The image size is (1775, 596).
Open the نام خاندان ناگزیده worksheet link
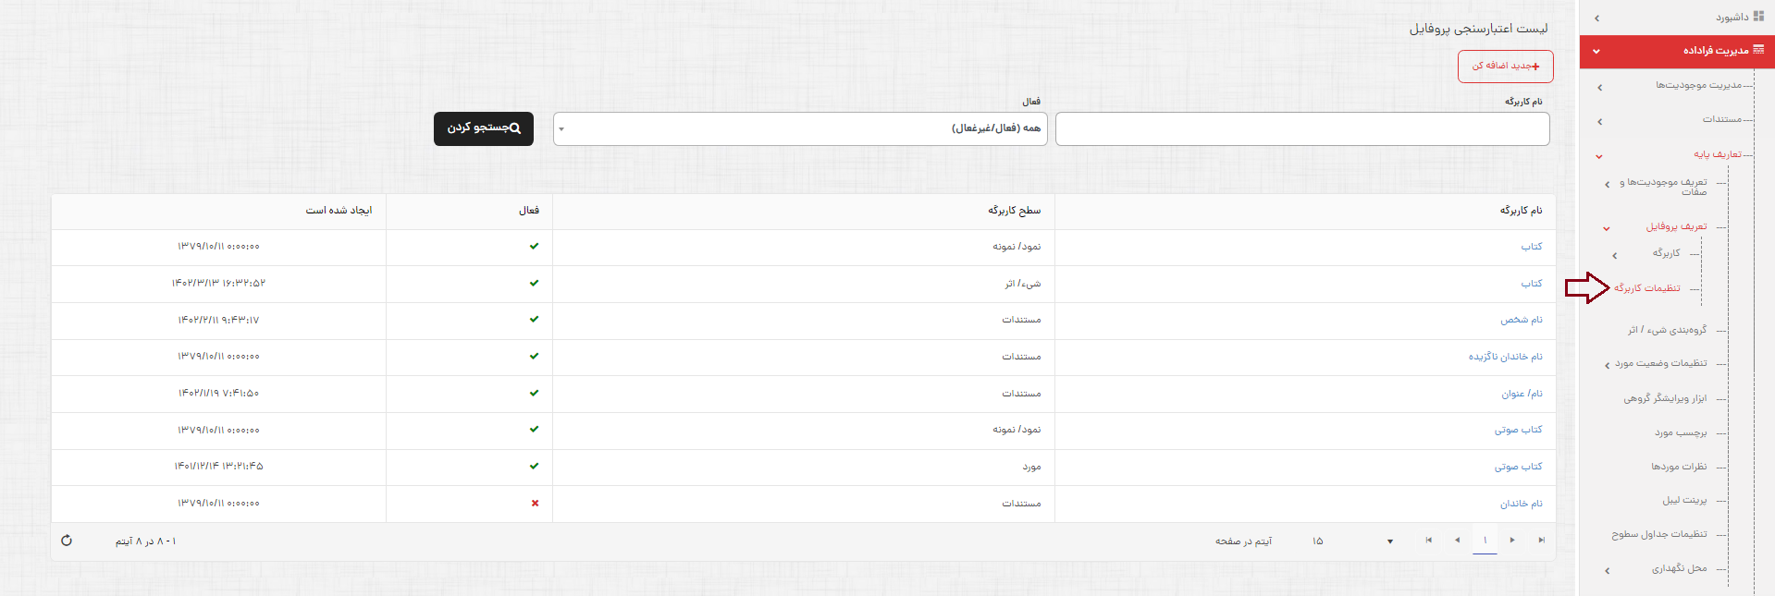[x=1506, y=357]
